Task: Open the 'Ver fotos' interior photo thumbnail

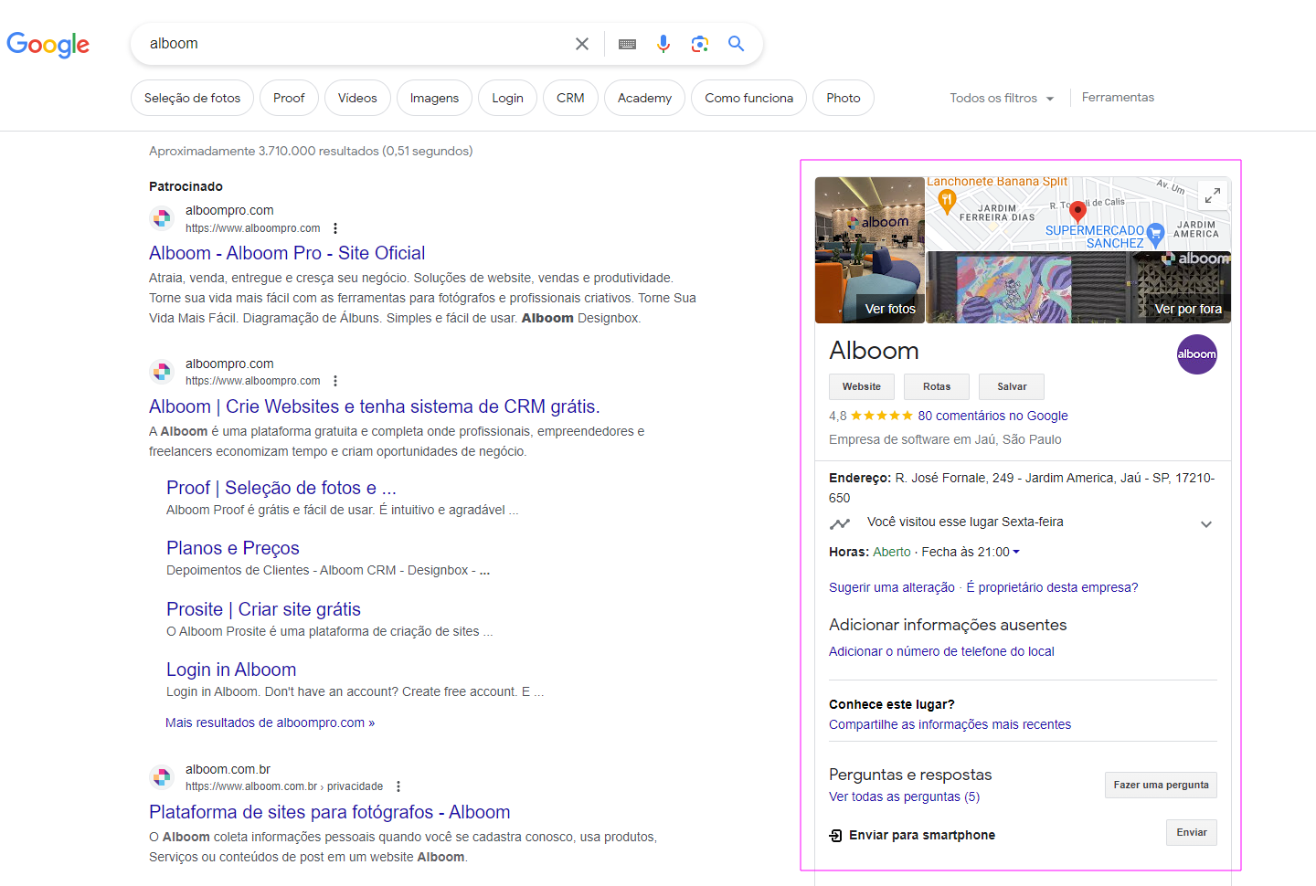Action: (869, 250)
